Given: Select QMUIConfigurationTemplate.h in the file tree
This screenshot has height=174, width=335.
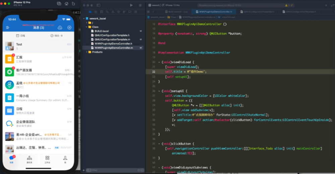Looking at the screenshot, I should tap(113, 35).
